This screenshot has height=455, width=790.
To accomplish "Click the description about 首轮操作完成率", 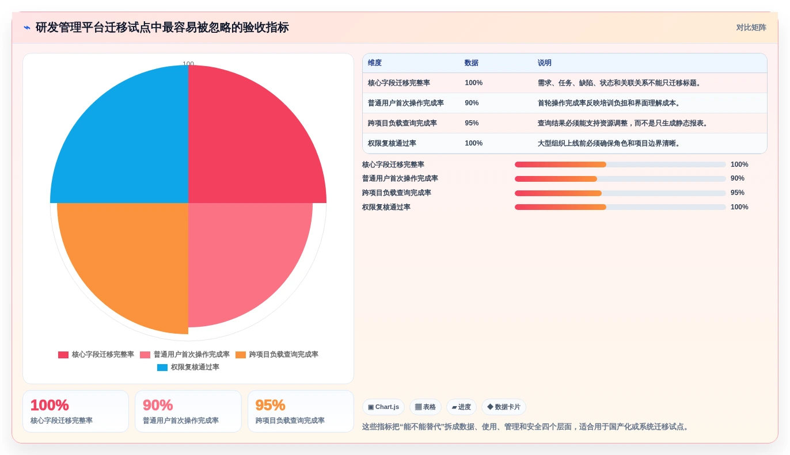I will coord(610,103).
